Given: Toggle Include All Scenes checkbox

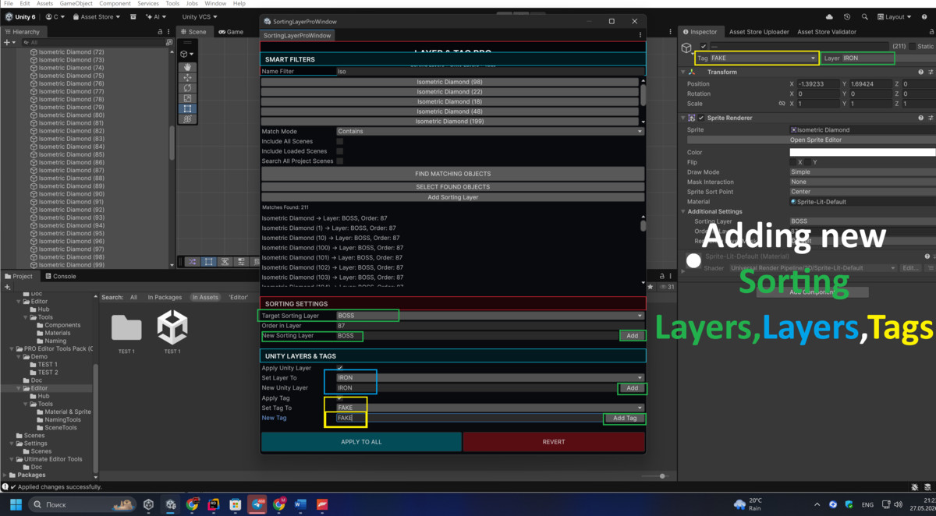Looking at the screenshot, I should 339,141.
